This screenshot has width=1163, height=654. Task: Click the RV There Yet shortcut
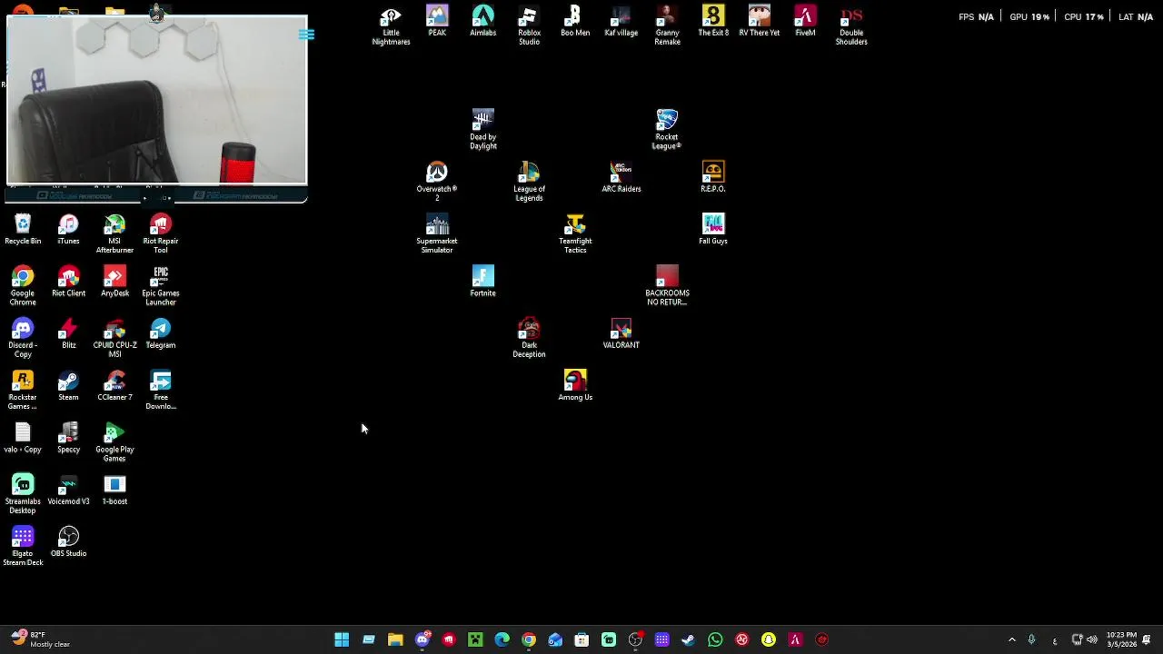pos(759,22)
